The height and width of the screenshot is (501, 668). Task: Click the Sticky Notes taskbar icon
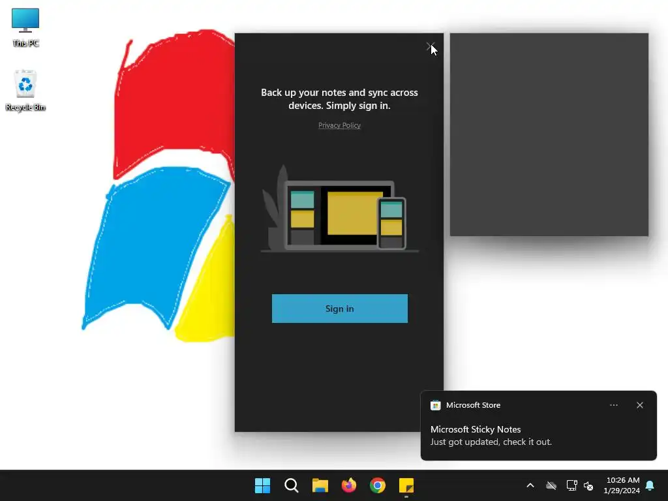coord(406,485)
